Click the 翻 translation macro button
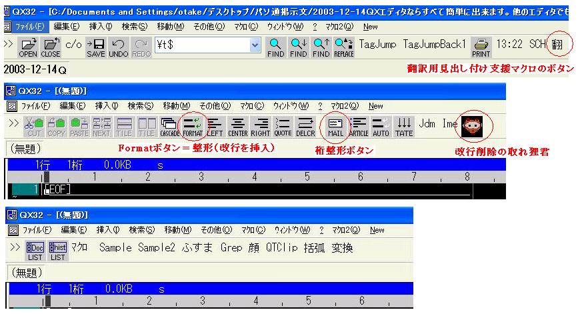582x314 pixels. point(557,45)
